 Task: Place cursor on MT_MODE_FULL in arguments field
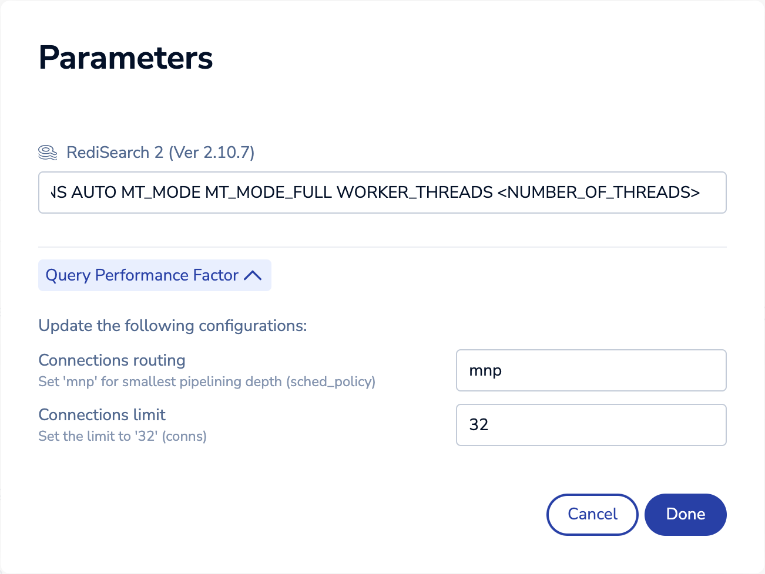click(x=269, y=193)
